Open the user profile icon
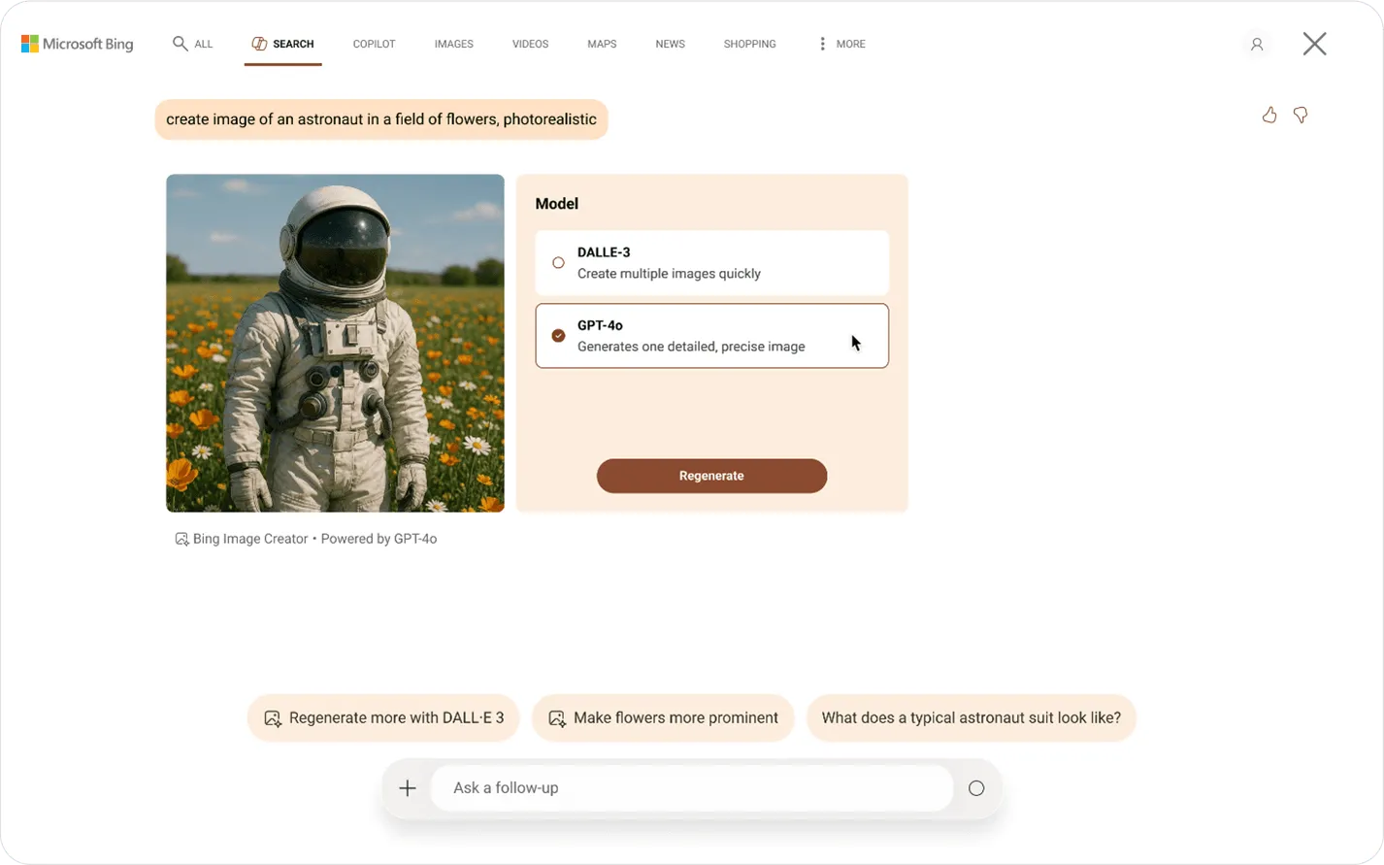1384x865 pixels. 1256,45
